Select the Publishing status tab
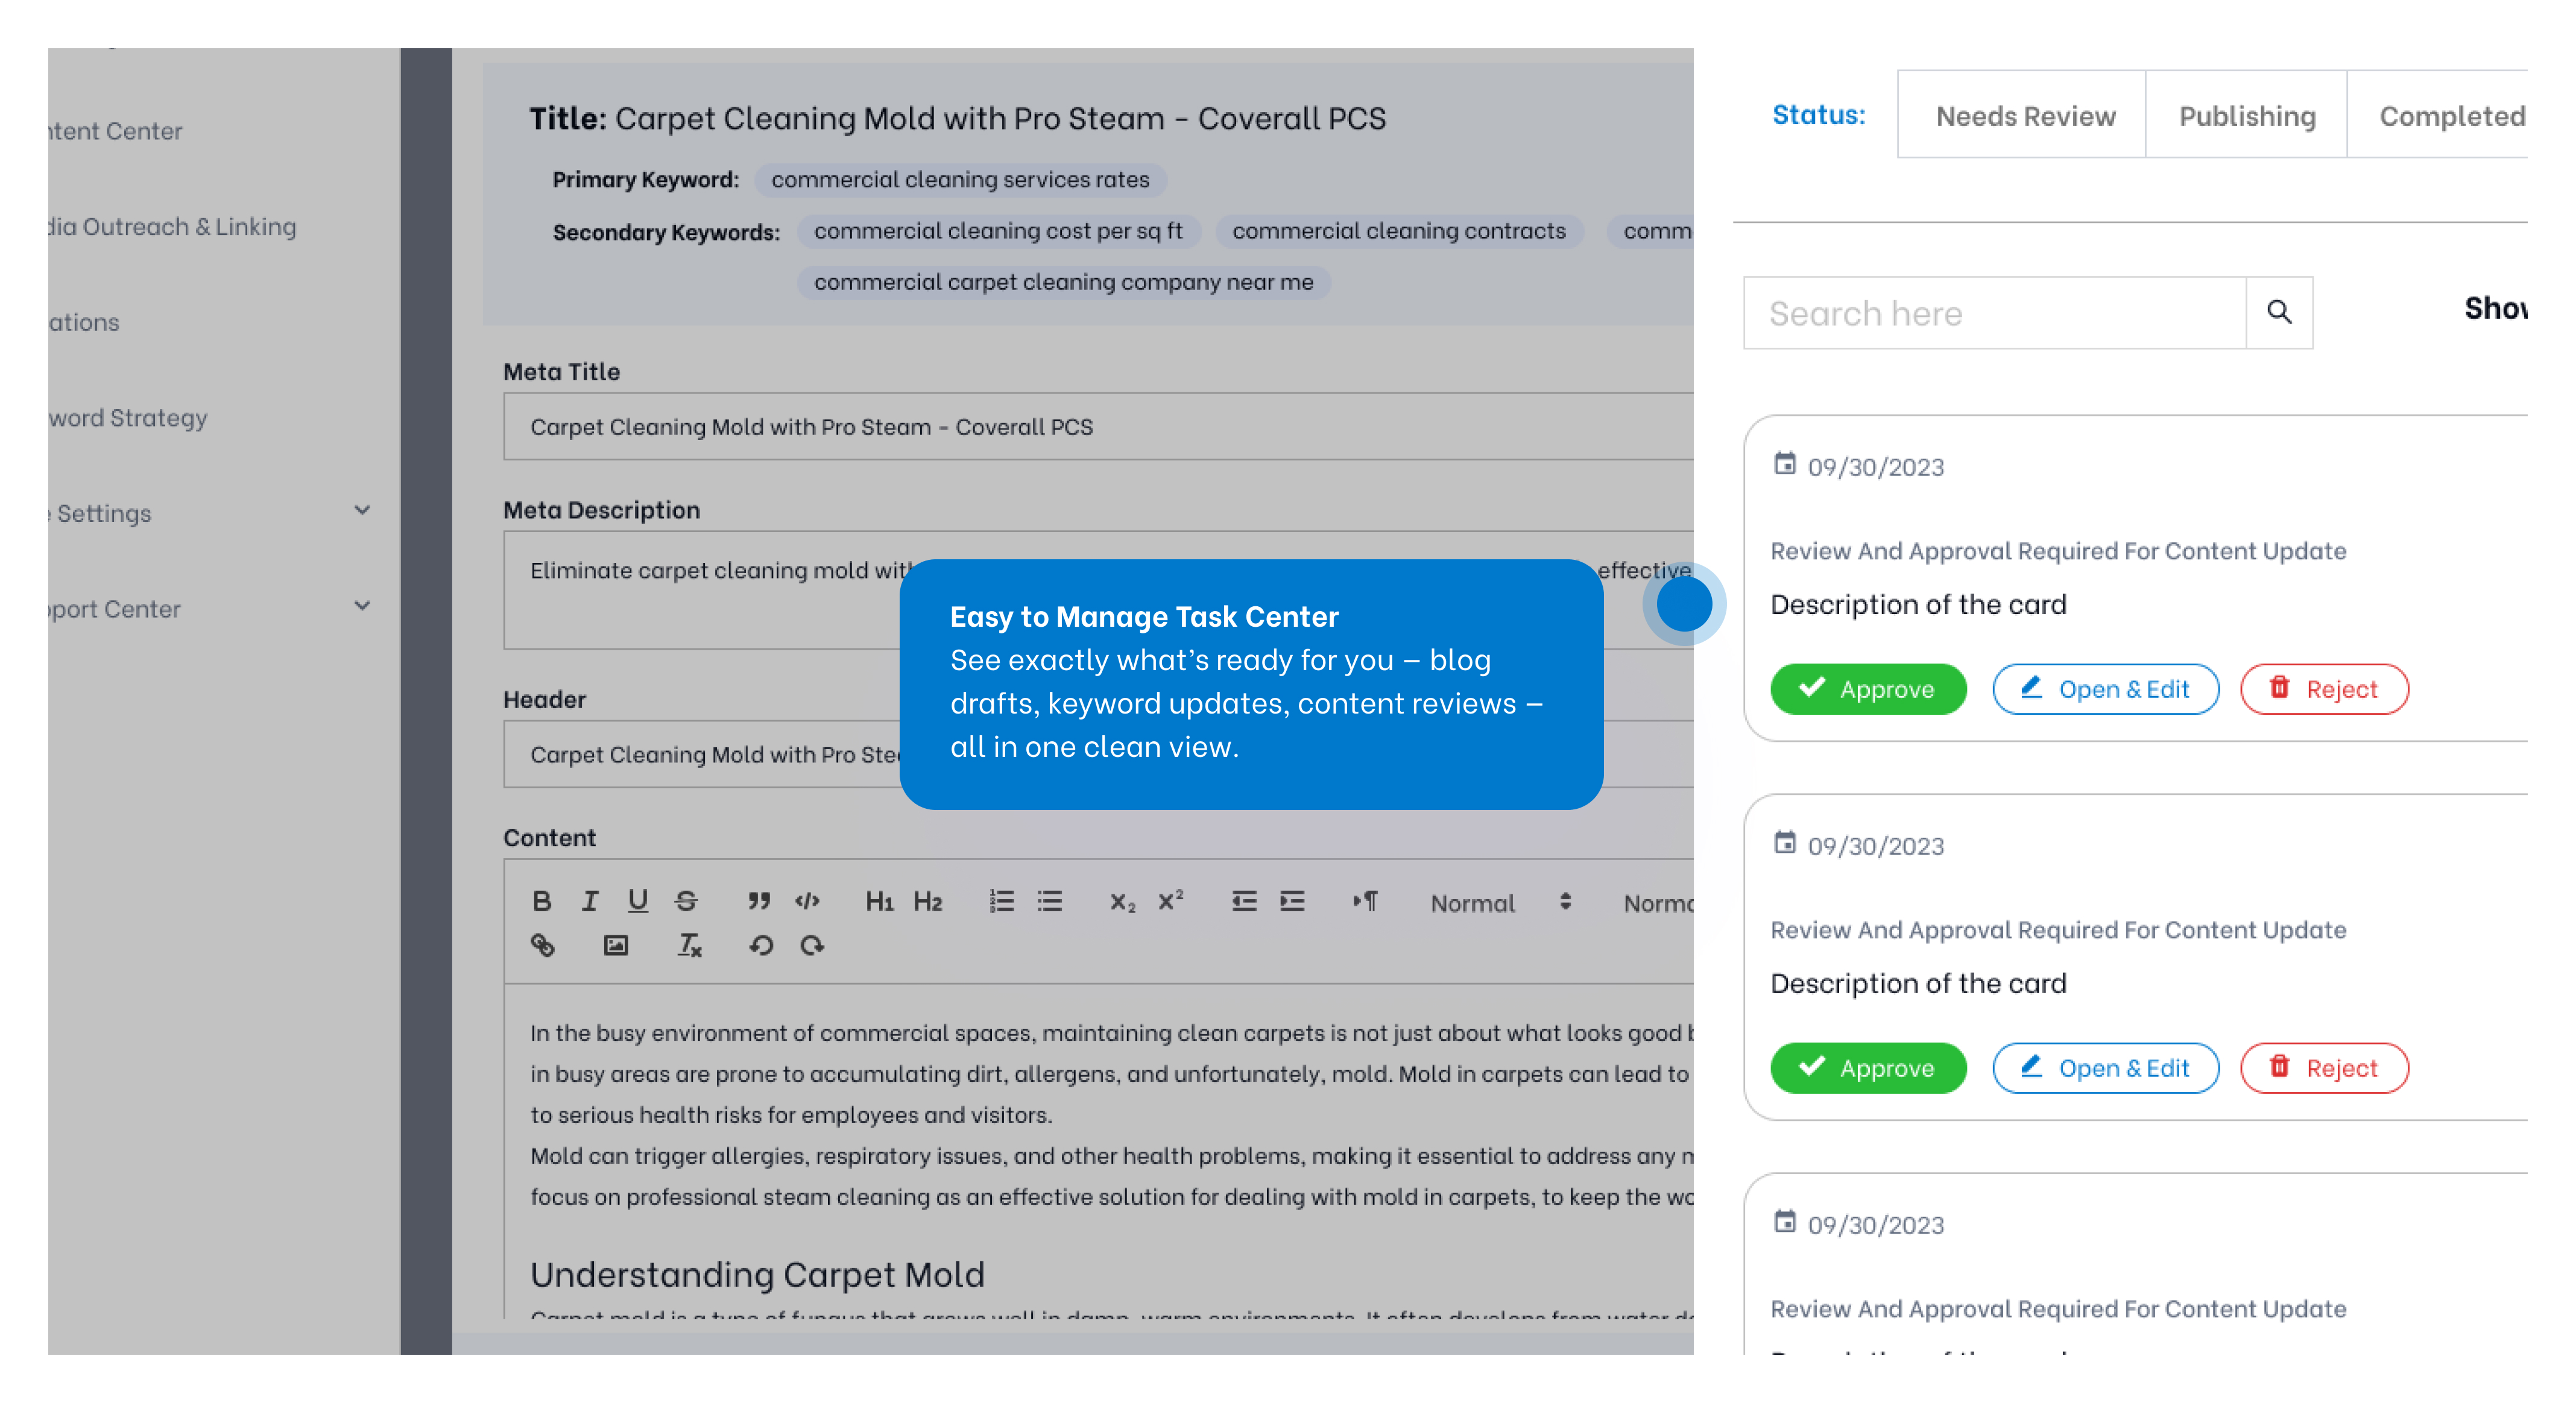Screen dimensions: 2576x1403 click(2247, 116)
